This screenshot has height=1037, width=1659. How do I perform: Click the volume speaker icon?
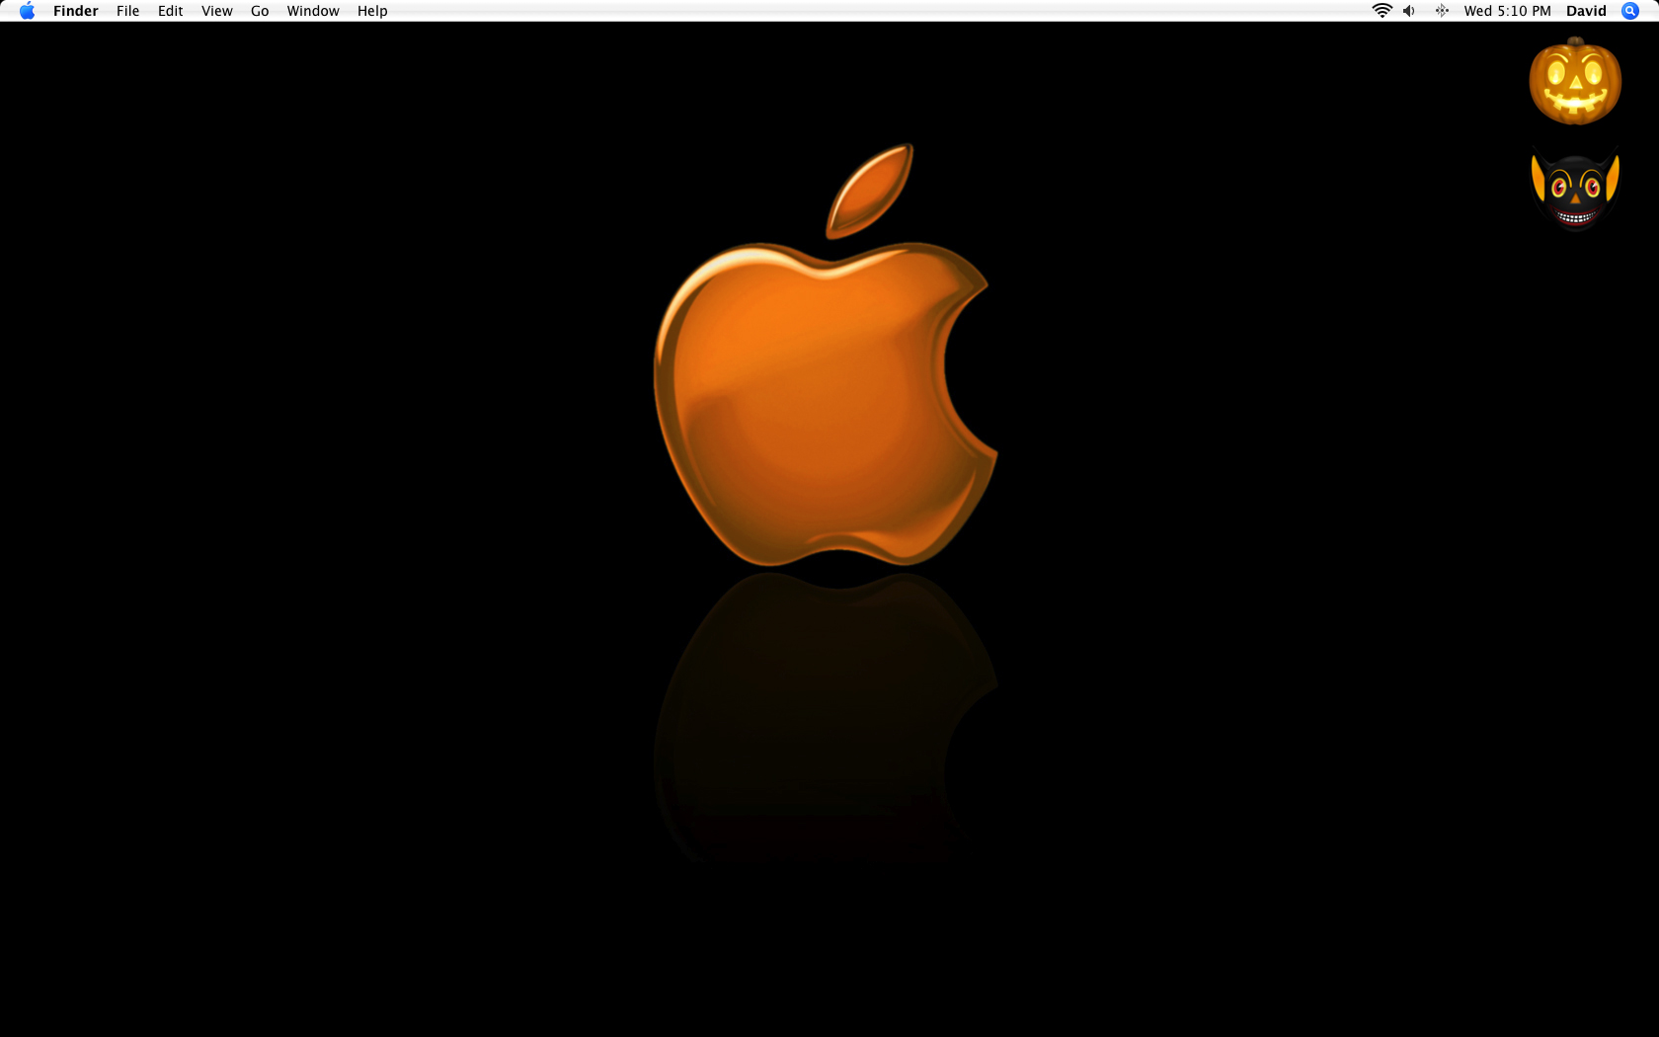click(1409, 11)
